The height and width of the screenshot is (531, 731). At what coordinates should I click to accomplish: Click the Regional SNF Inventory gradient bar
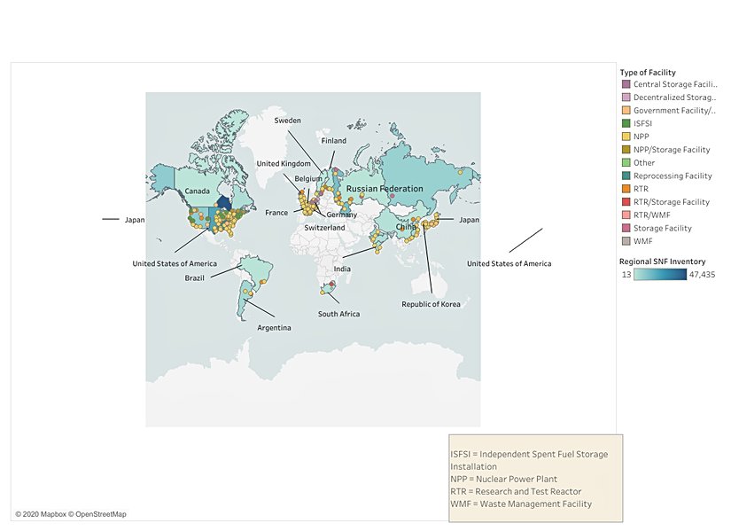(x=660, y=275)
